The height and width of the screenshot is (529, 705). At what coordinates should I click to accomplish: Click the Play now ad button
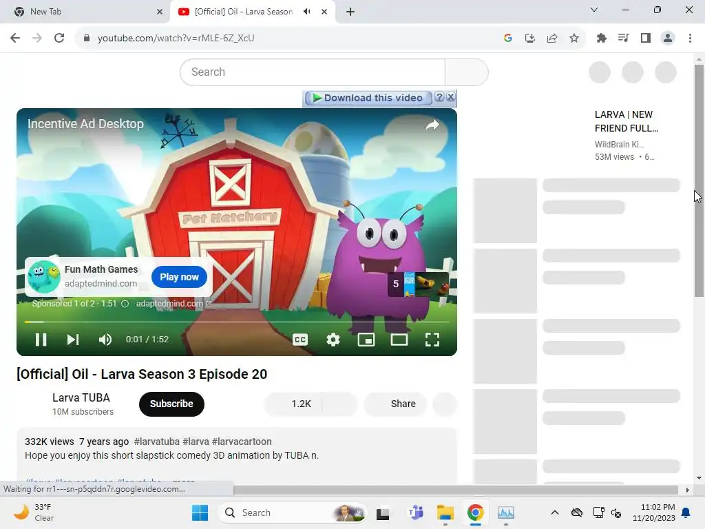pyautogui.click(x=179, y=277)
